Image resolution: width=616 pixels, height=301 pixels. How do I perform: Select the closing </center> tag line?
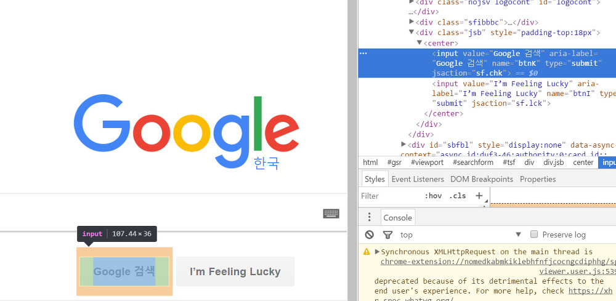coord(444,113)
